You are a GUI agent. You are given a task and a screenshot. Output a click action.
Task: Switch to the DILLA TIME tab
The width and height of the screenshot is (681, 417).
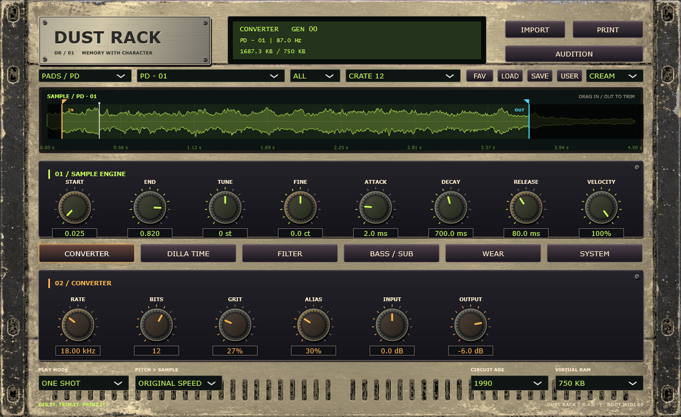click(188, 254)
